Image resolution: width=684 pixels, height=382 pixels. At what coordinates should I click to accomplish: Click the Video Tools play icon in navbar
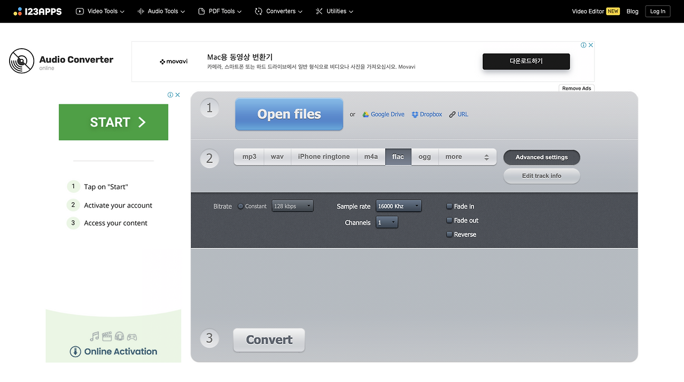[79, 11]
